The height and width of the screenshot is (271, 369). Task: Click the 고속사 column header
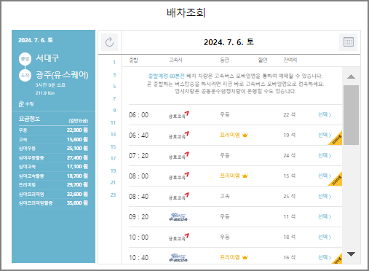(x=175, y=60)
